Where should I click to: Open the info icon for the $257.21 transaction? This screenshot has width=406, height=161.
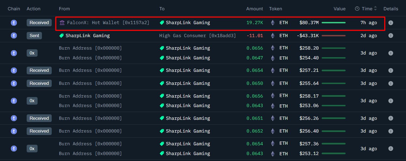coord(390,70)
